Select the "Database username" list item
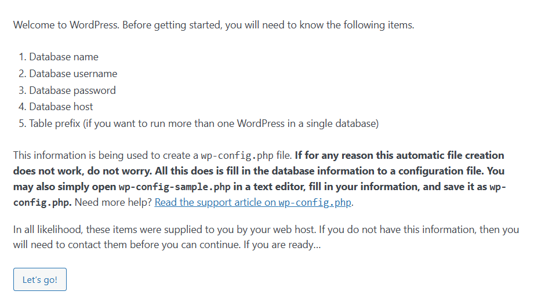This screenshot has width=534, height=302. coord(73,74)
